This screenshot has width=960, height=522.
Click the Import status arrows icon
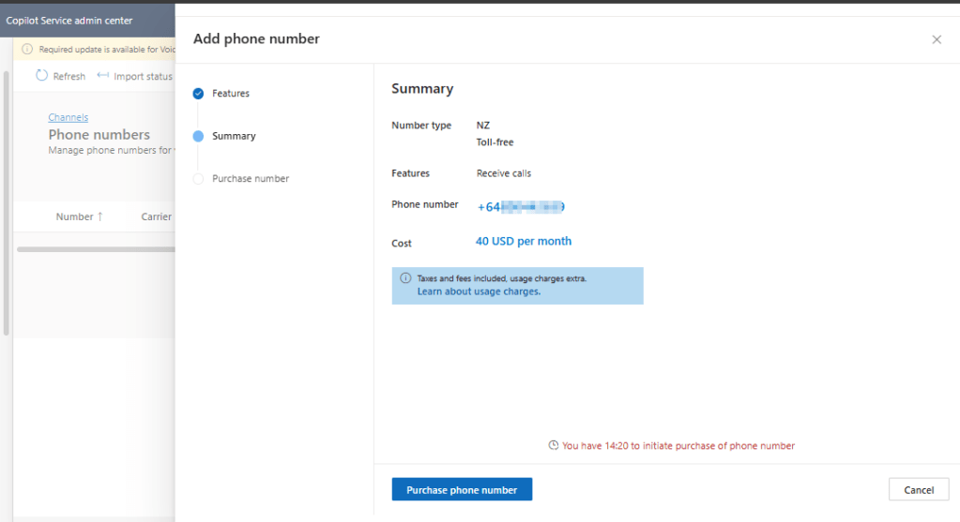point(103,76)
